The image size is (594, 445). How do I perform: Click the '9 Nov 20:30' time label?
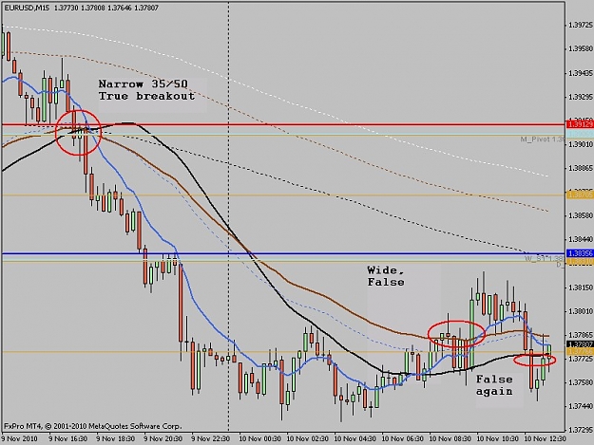(163, 438)
